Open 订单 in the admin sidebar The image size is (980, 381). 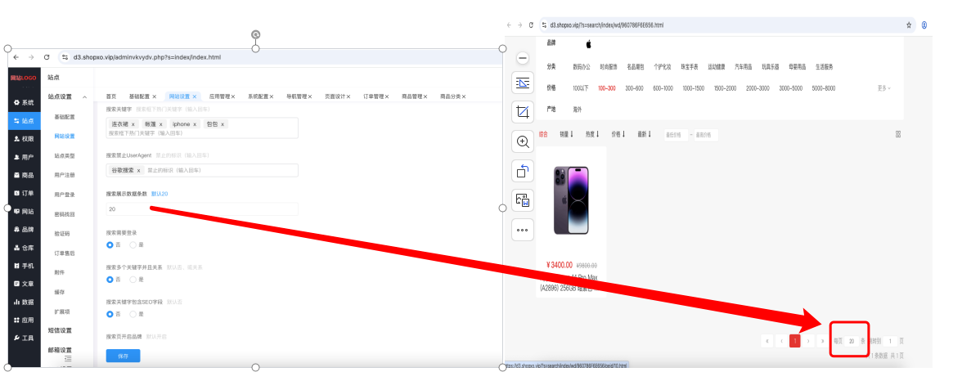point(24,194)
